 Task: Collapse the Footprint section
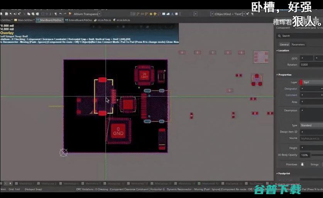(x=277, y=174)
